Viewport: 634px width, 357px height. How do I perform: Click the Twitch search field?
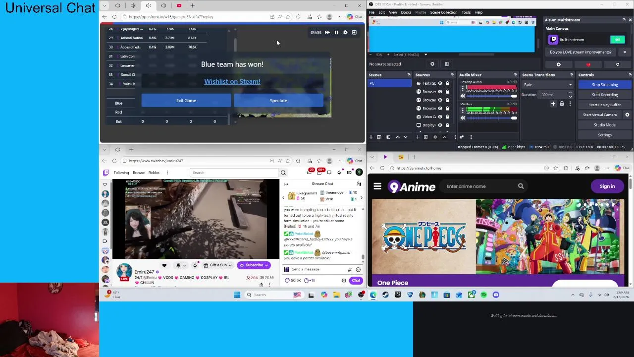(234, 173)
